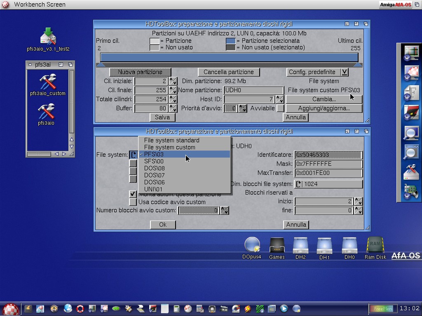Click the blue partition layout bar

coord(229,57)
